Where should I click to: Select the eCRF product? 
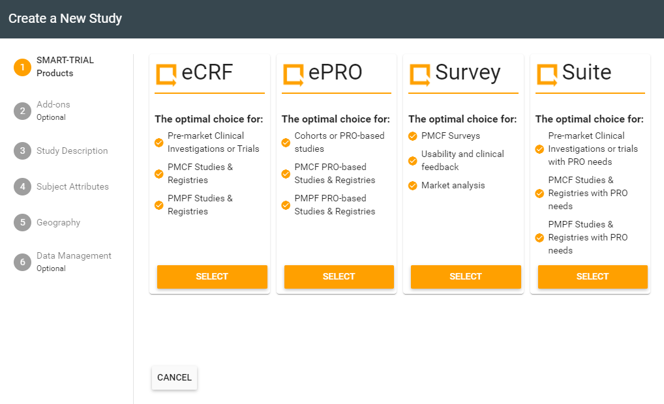tap(212, 277)
